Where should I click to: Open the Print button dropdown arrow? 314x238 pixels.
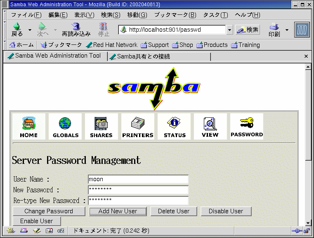tap(287, 30)
